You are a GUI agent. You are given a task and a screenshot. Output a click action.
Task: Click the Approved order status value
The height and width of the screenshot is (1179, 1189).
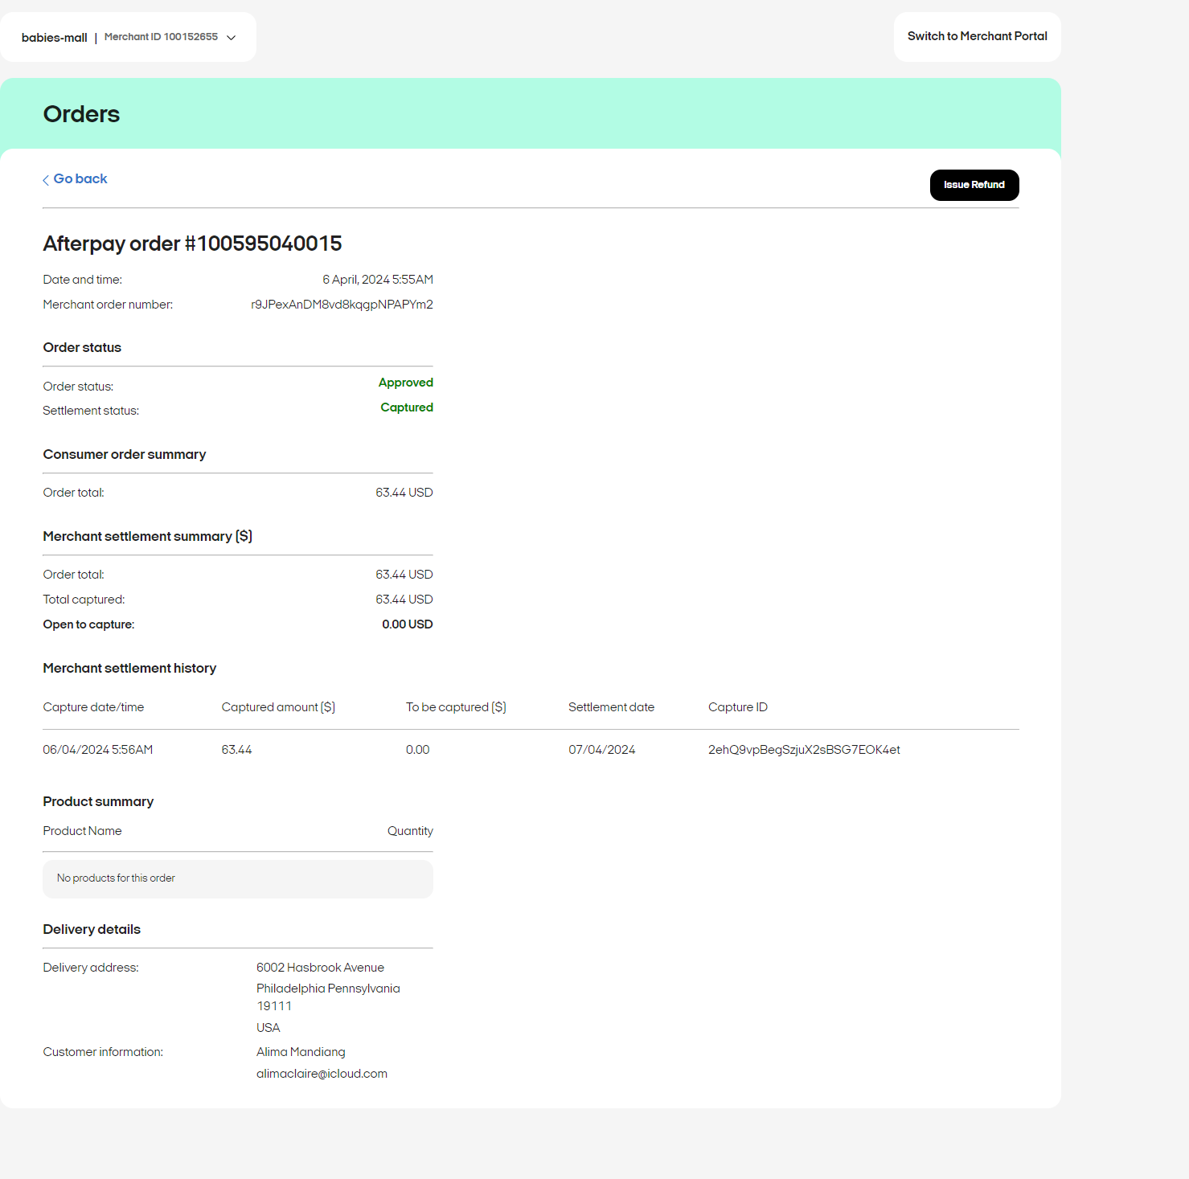[x=406, y=383]
